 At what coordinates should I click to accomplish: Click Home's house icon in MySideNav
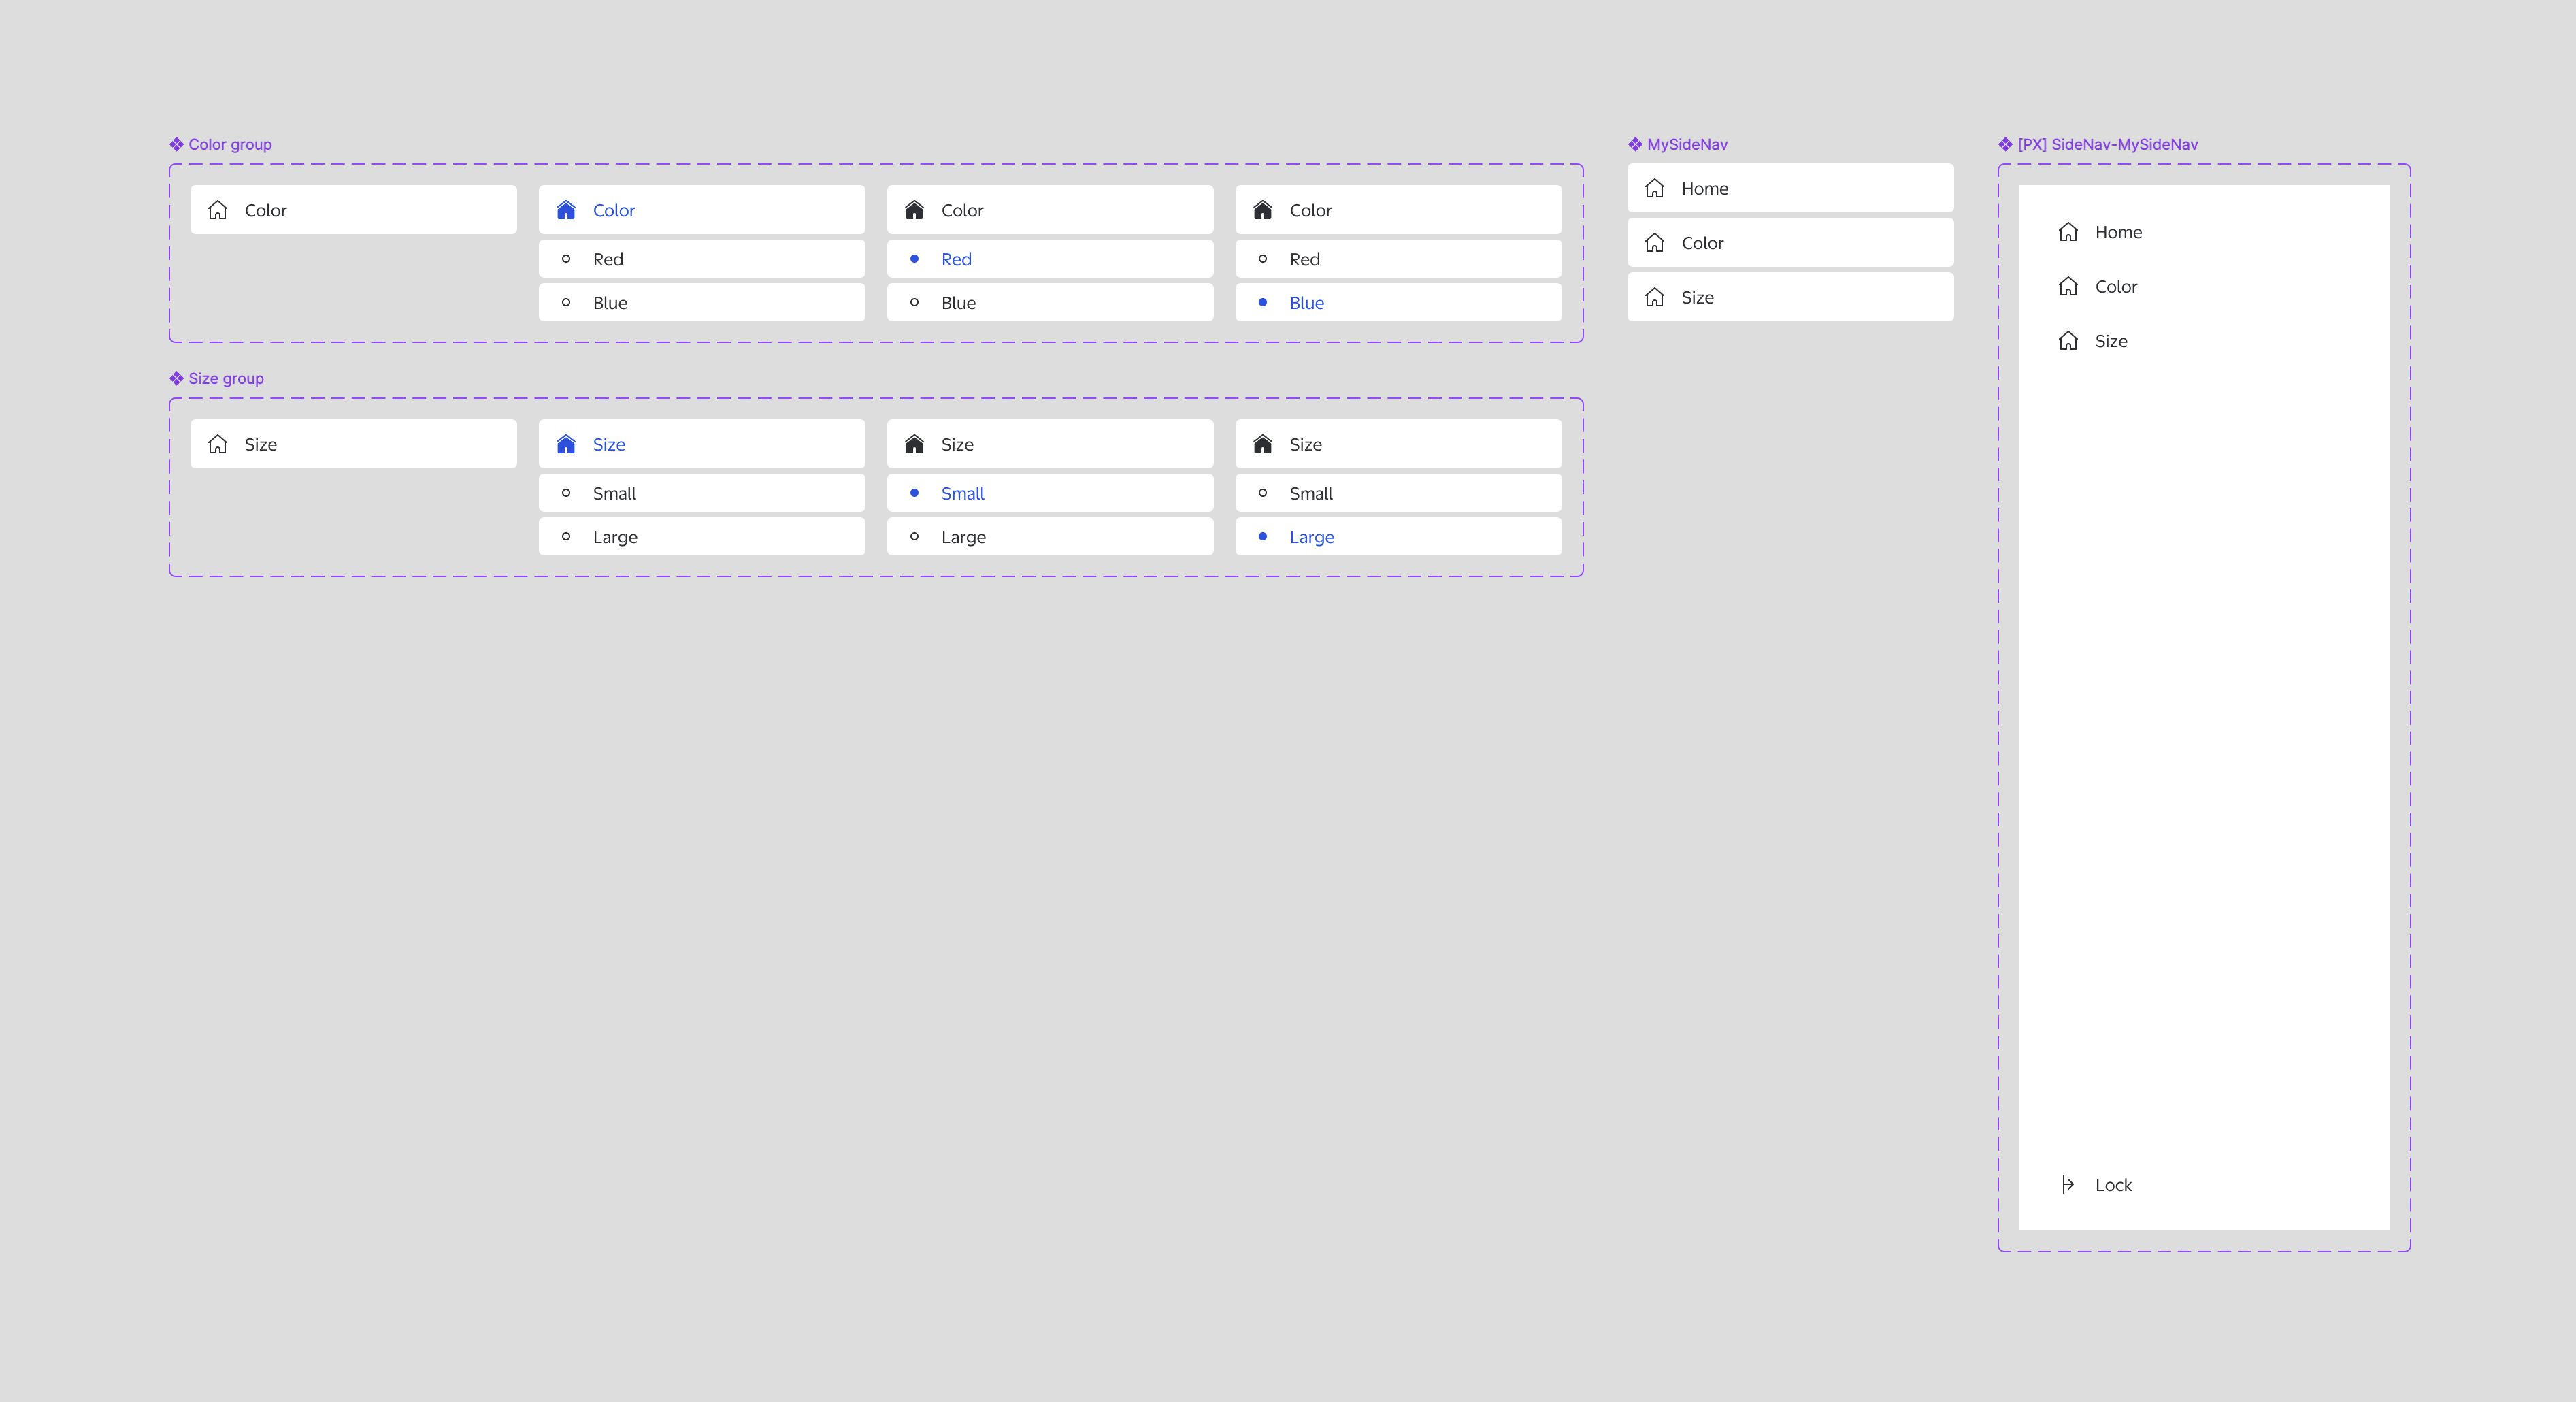(x=1655, y=188)
